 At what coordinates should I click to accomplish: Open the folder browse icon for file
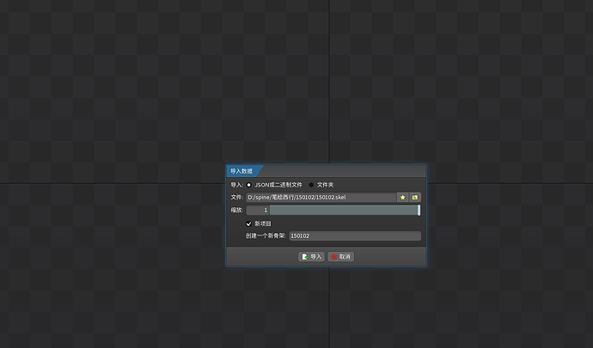click(414, 198)
